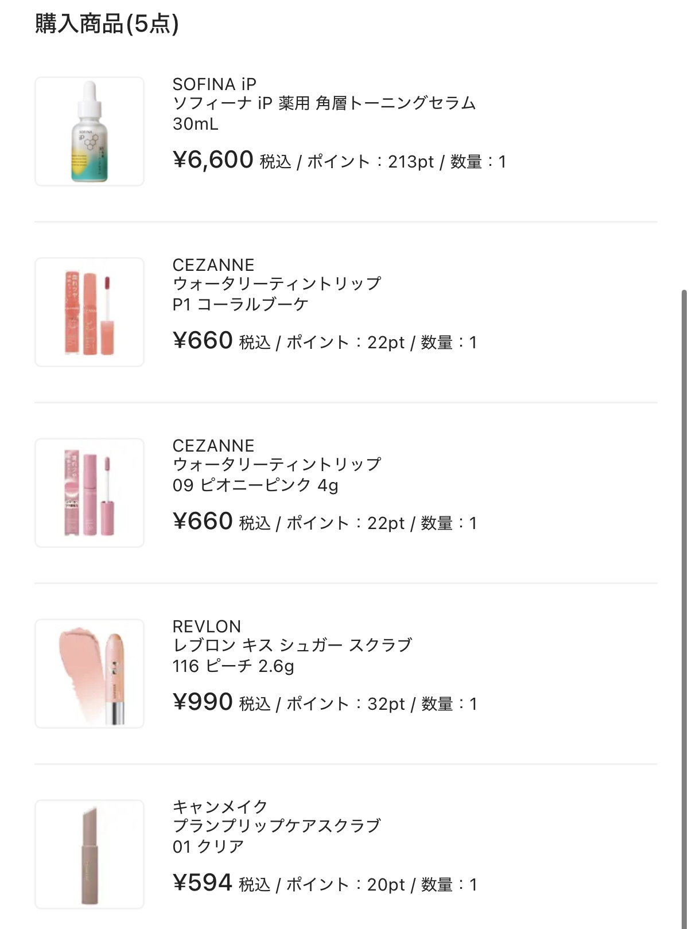Click the coral CEZANNE lip tint image

click(90, 312)
